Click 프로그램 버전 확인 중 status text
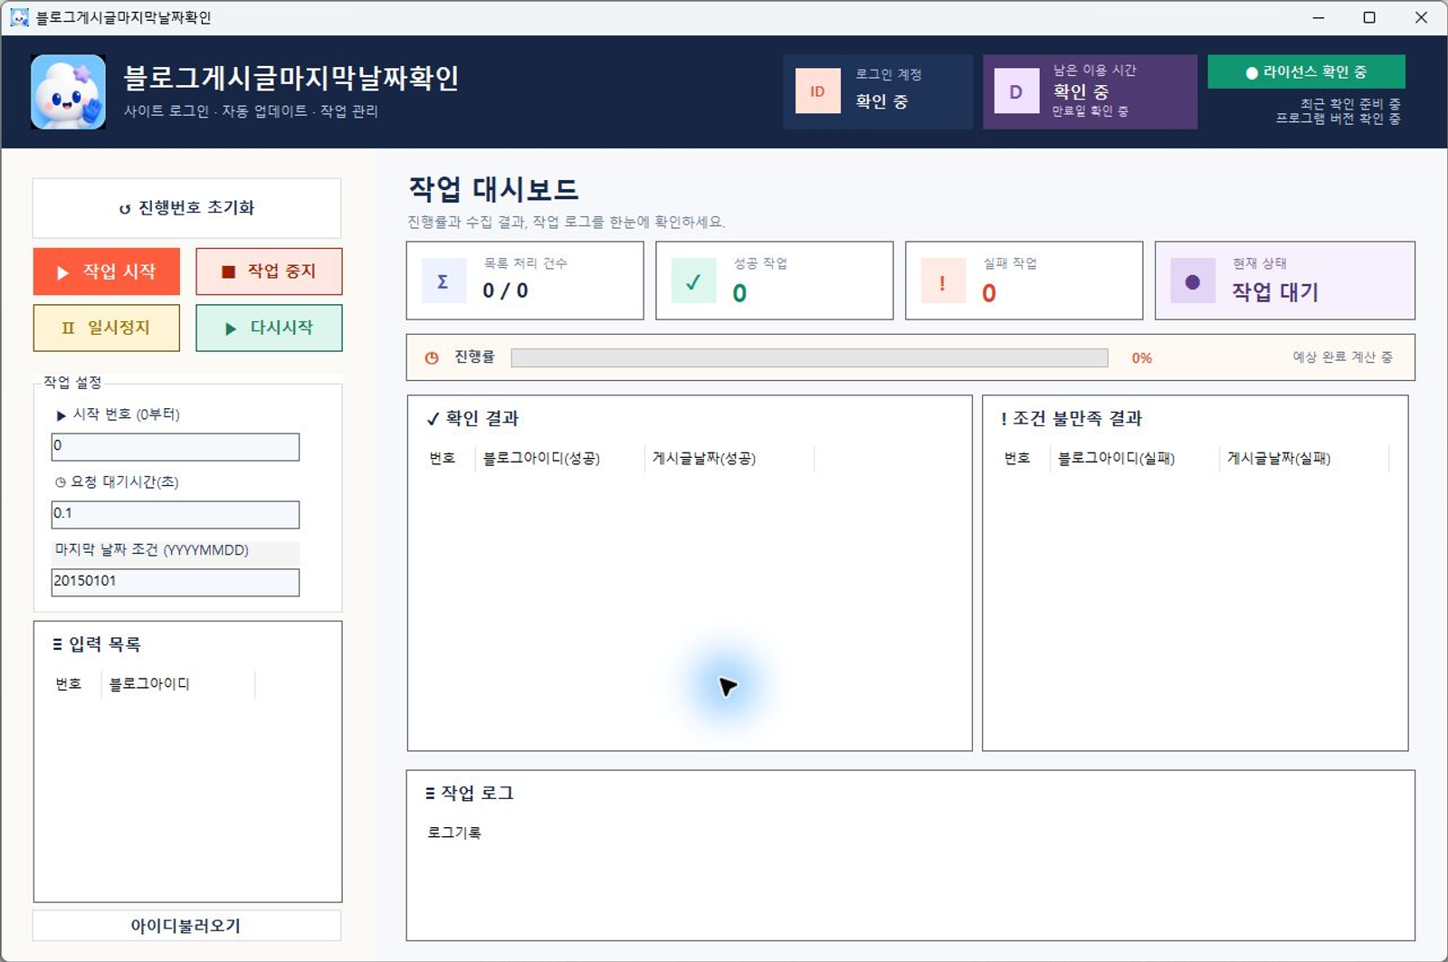1448x962 pixels. coord(1338,119)
